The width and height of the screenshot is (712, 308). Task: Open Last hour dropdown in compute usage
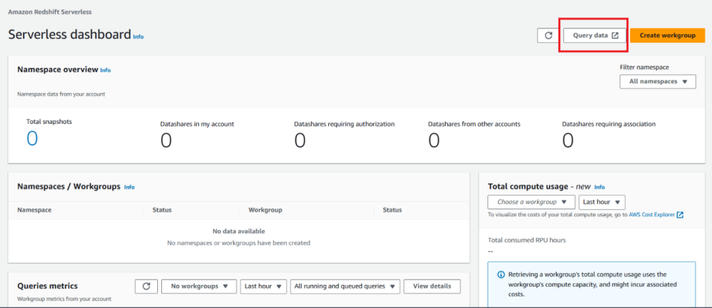click(x=601, y=202)
